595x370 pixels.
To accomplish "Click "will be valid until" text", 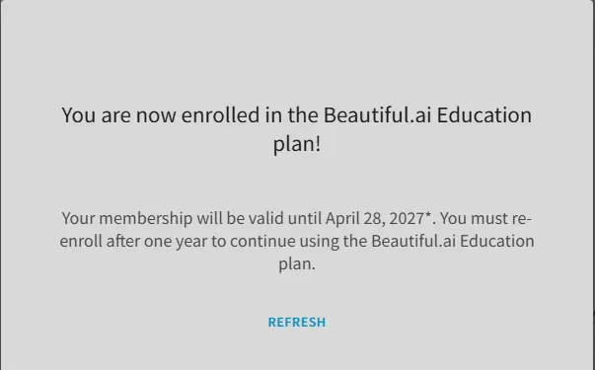I will [x=260, y=219].
